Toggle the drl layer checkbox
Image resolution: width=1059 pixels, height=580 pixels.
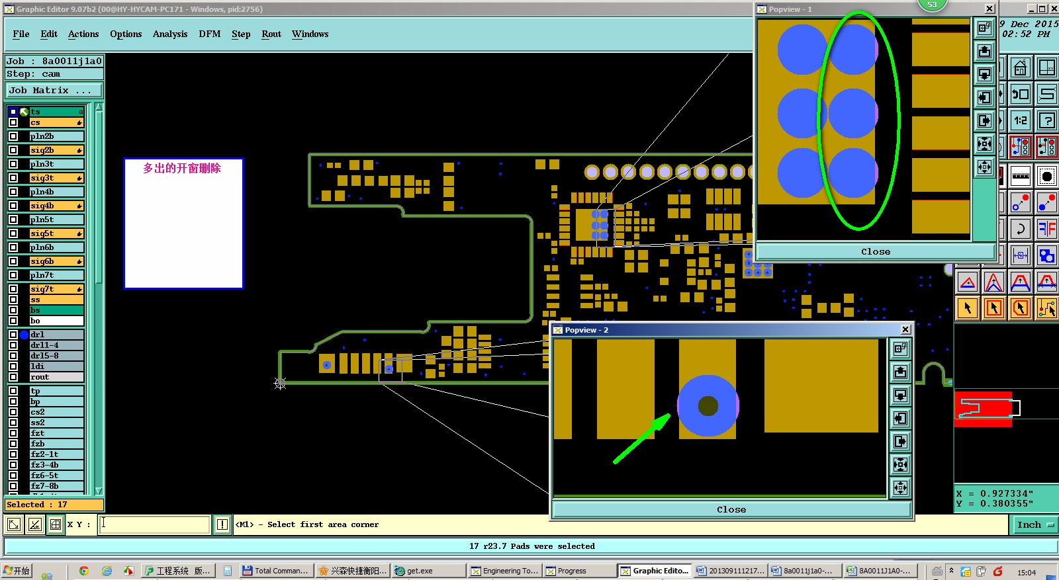tap(13, 335)
